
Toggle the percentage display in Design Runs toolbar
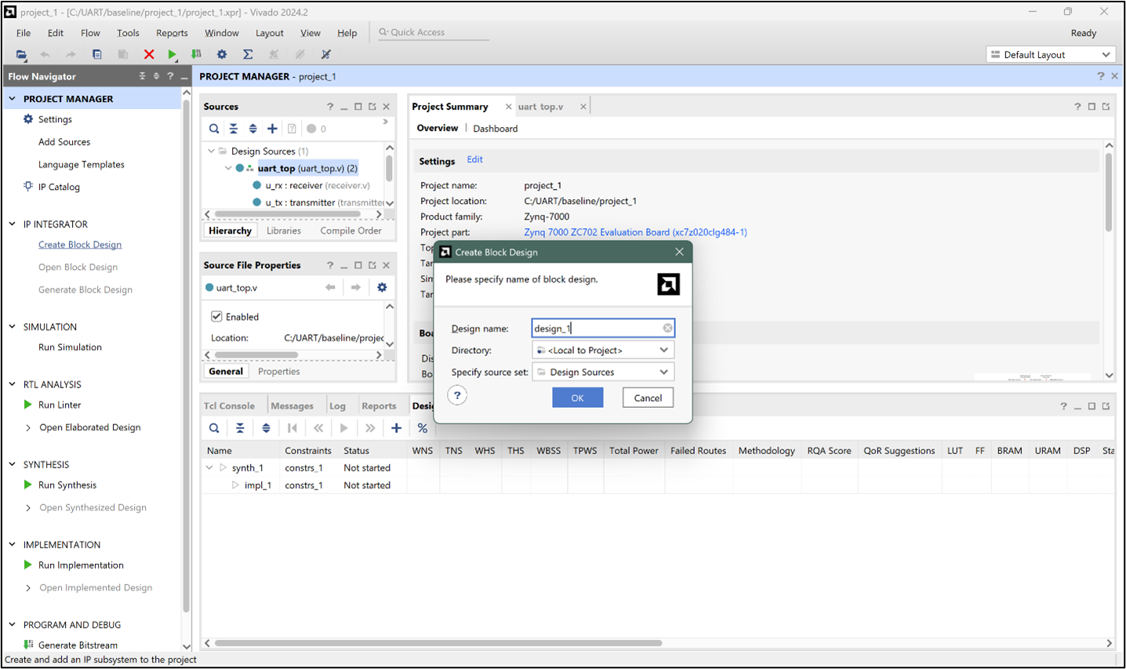tap(422, 427)
